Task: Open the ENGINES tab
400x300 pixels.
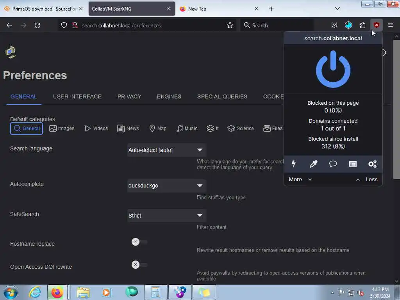Action: [169, 96]
